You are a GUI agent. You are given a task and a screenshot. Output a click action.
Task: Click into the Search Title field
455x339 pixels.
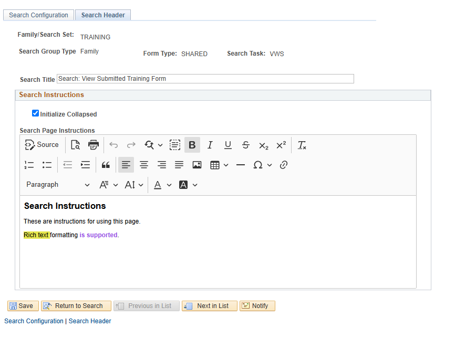pos(205,79)
